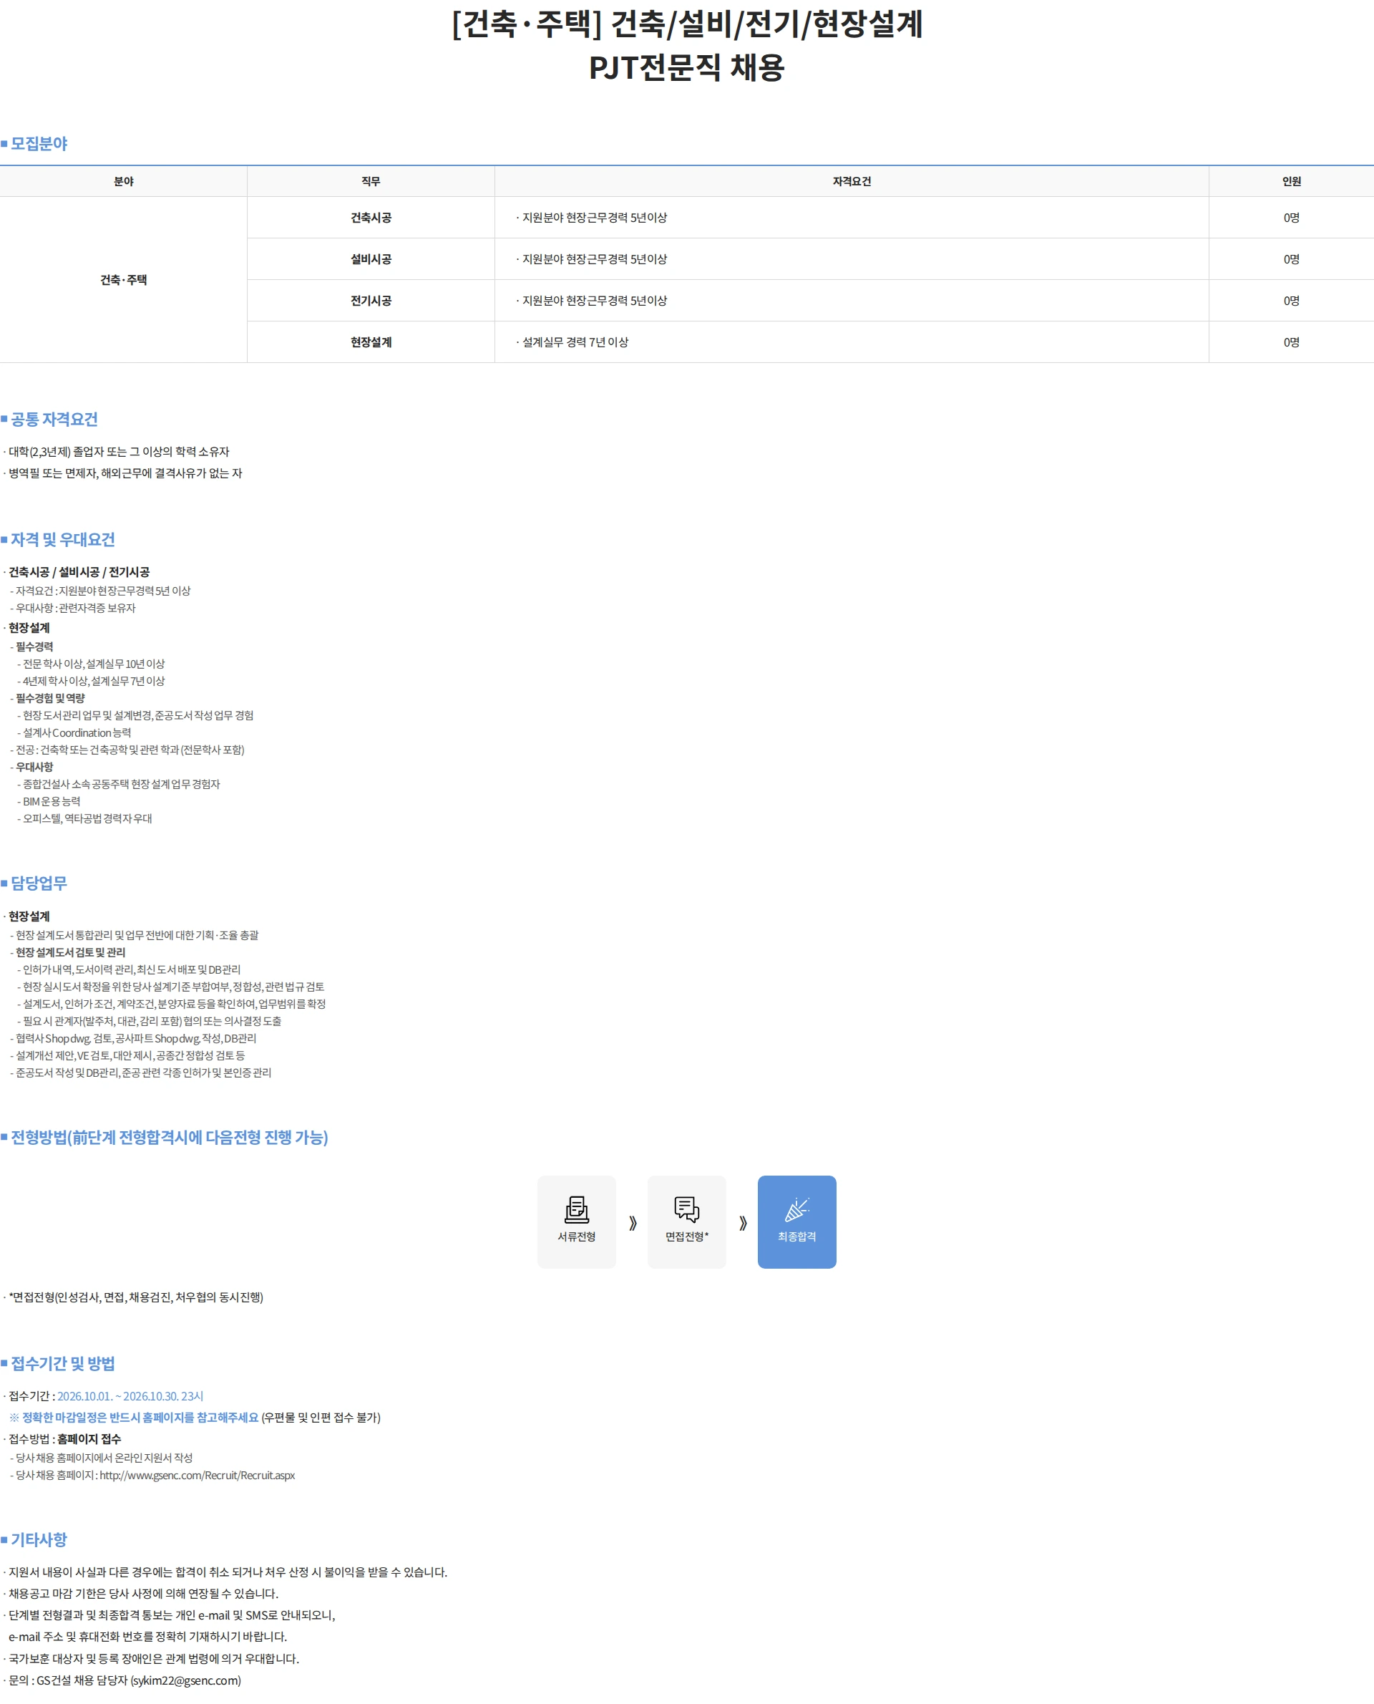Click 0명 headcount in 현장설계 row
Viewport: 1374px width, 1704px height.
click(1292, 342)
